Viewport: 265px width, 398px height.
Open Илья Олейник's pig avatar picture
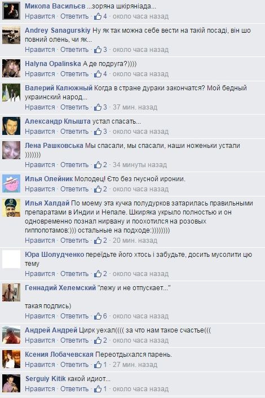pyautogui.click(x=11, y=183)
